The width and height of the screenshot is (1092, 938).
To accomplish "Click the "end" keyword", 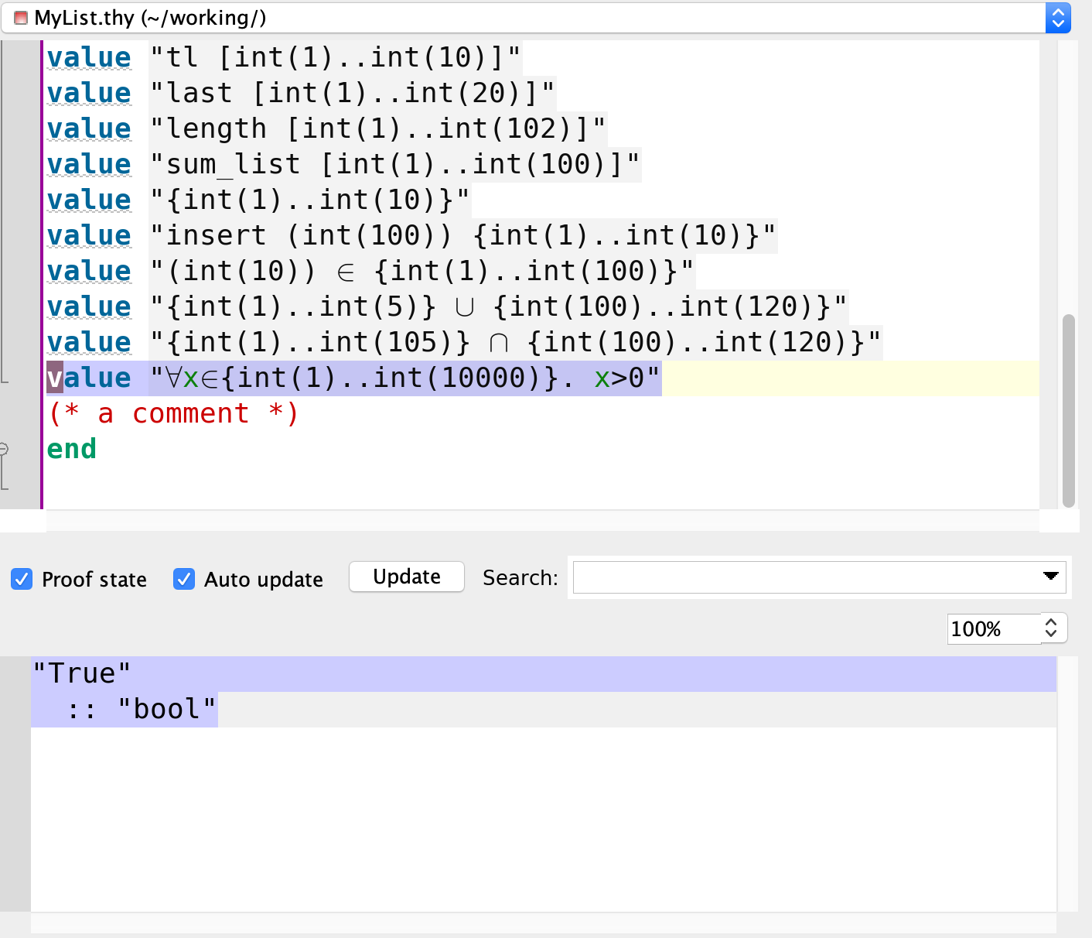I will 72,449.
